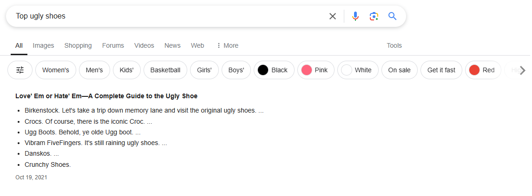The height and width of the screenshot is (196, 532).
Task: Click the Birkenstock list entry
Action: 144,110
